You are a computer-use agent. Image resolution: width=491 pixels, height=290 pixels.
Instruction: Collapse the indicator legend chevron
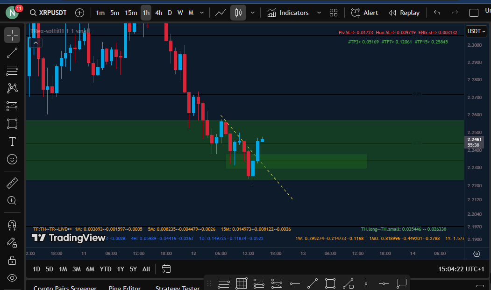[x=36, y=42]
